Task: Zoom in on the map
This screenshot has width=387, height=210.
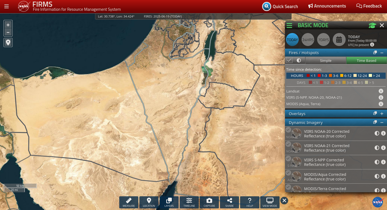Action: pos(8,25)
